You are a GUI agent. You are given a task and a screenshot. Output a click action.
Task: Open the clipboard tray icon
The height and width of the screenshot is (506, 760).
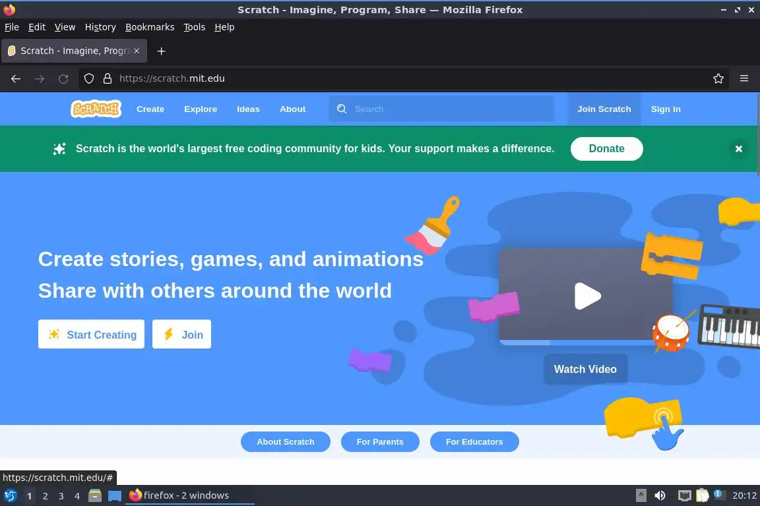(x=703, y=495)
